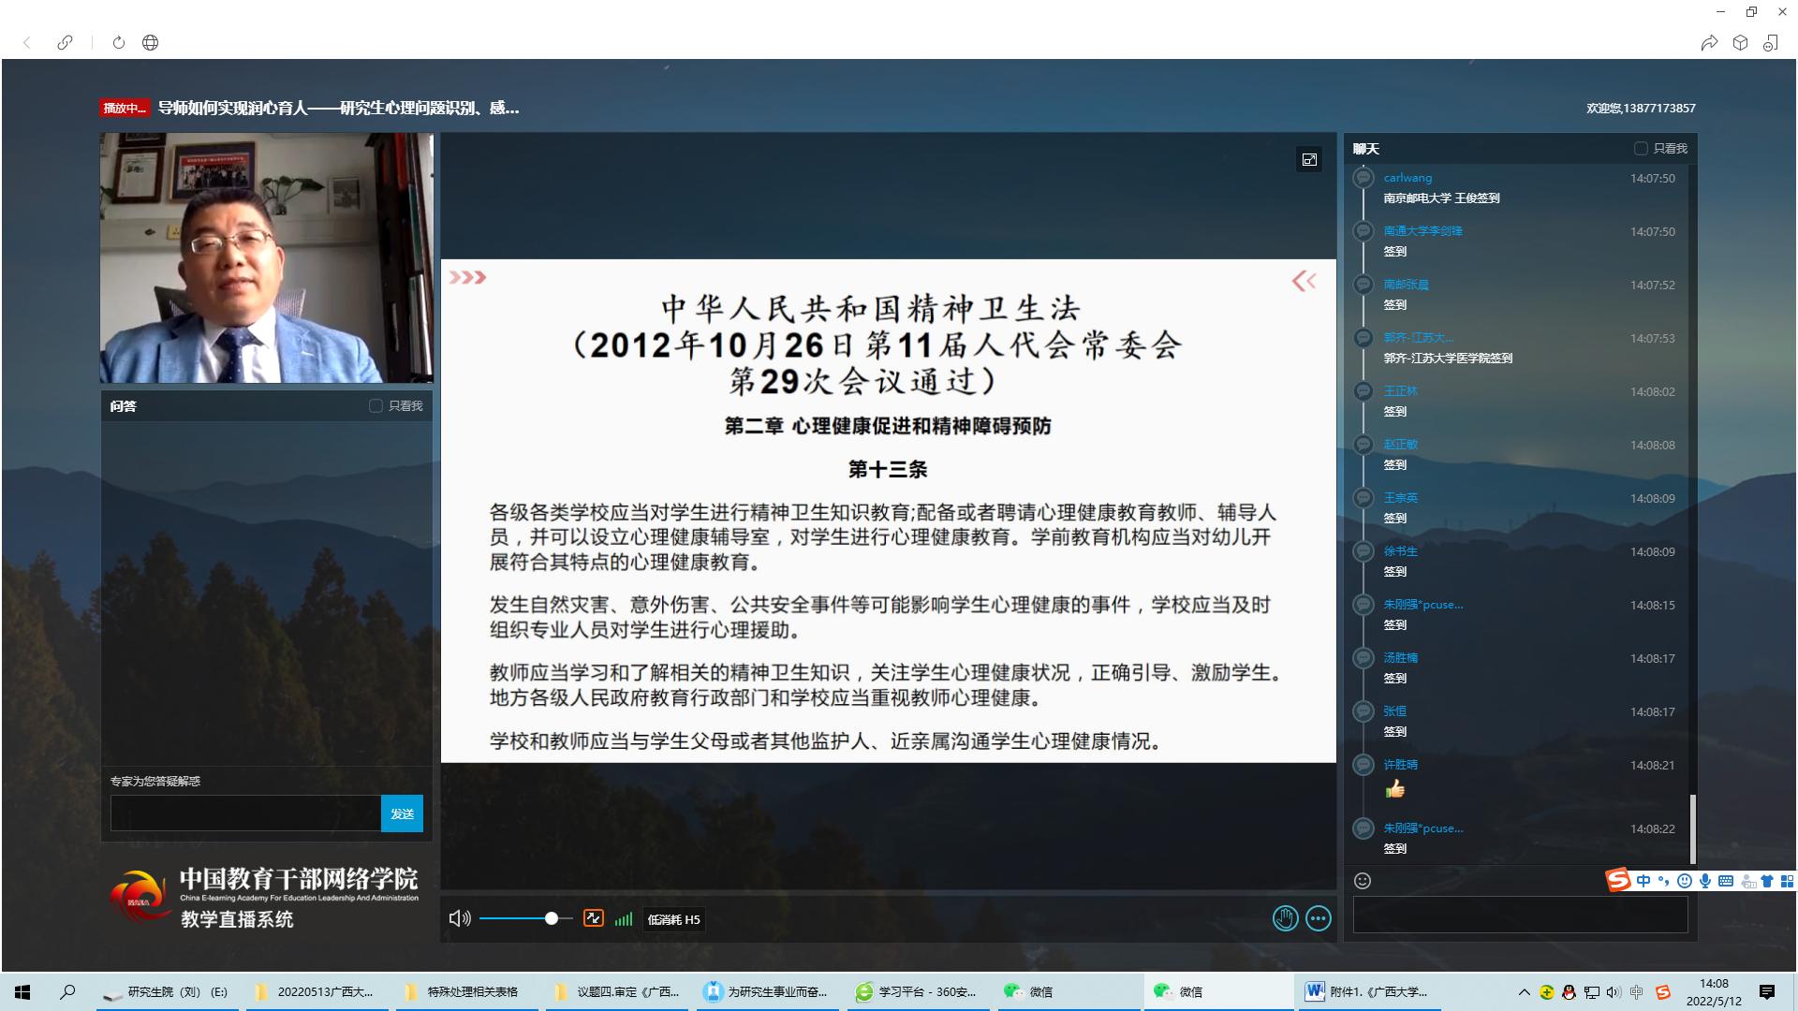The width and height of the screenshot is (1798, 1011).
Task: Refresh the page with reload icon
Action: 119,42
